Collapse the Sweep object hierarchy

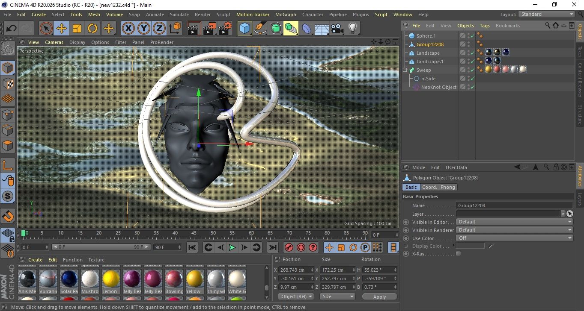point(405,70)
